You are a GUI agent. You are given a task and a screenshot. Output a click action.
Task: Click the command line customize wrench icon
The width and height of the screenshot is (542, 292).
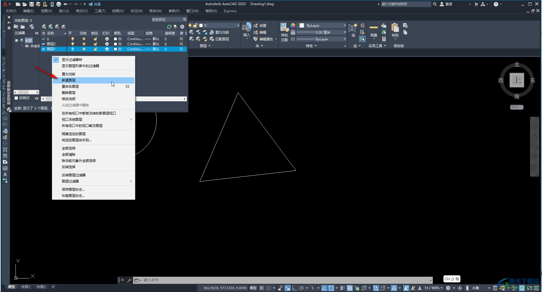point(129,280)
